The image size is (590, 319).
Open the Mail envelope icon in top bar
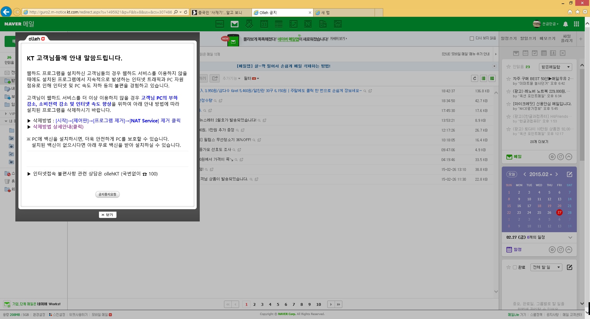coord(234,24)
